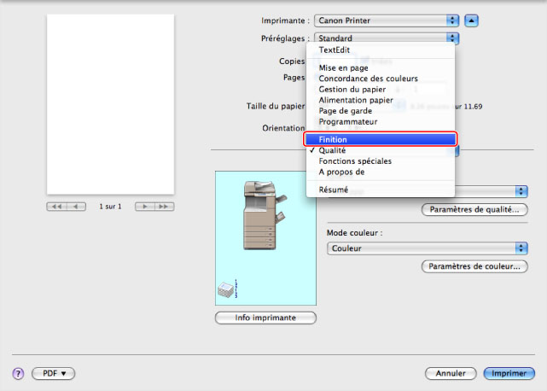Choose Mise en page in the menu
This screenshot has width=547, height=391.
click(343, 67)
